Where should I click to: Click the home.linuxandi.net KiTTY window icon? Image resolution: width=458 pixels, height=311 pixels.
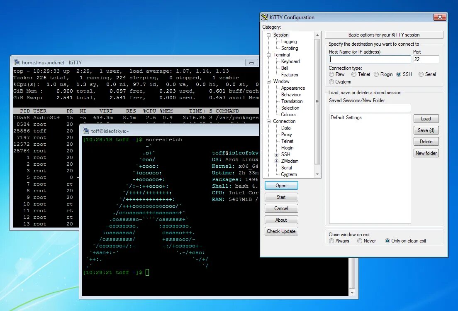pos(17,62)
